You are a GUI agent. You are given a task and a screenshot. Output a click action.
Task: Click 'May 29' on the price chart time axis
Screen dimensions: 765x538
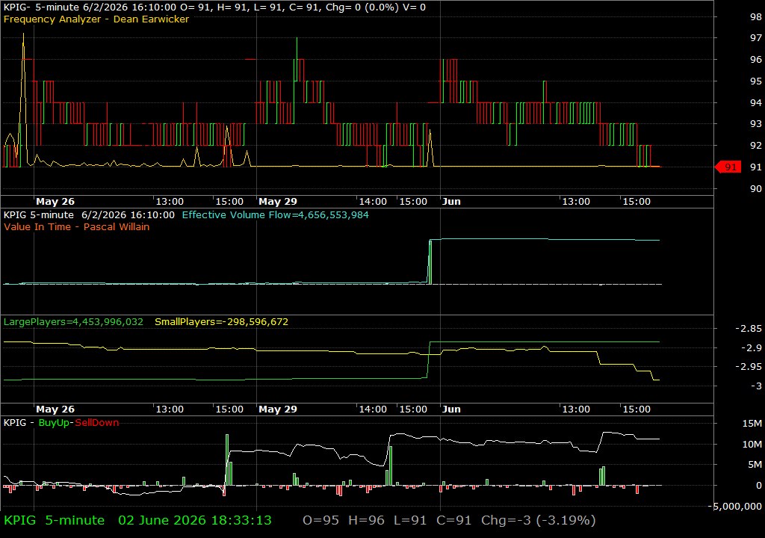[278, 201]
